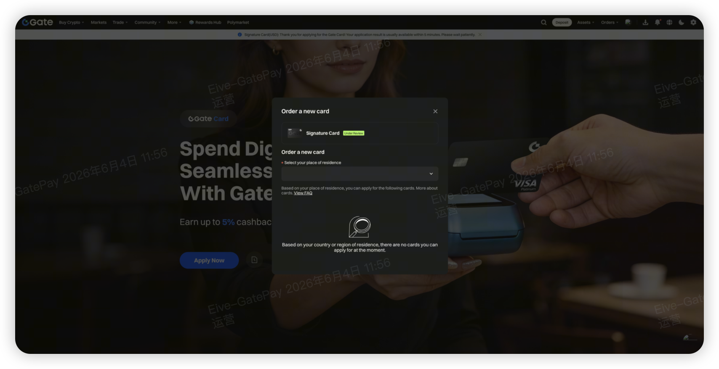
Task: Click the 'Select your place of residence' label
Action: [x=313, y=163]
